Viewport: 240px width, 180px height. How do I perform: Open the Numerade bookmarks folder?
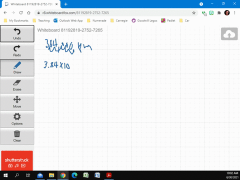(96, 20)
